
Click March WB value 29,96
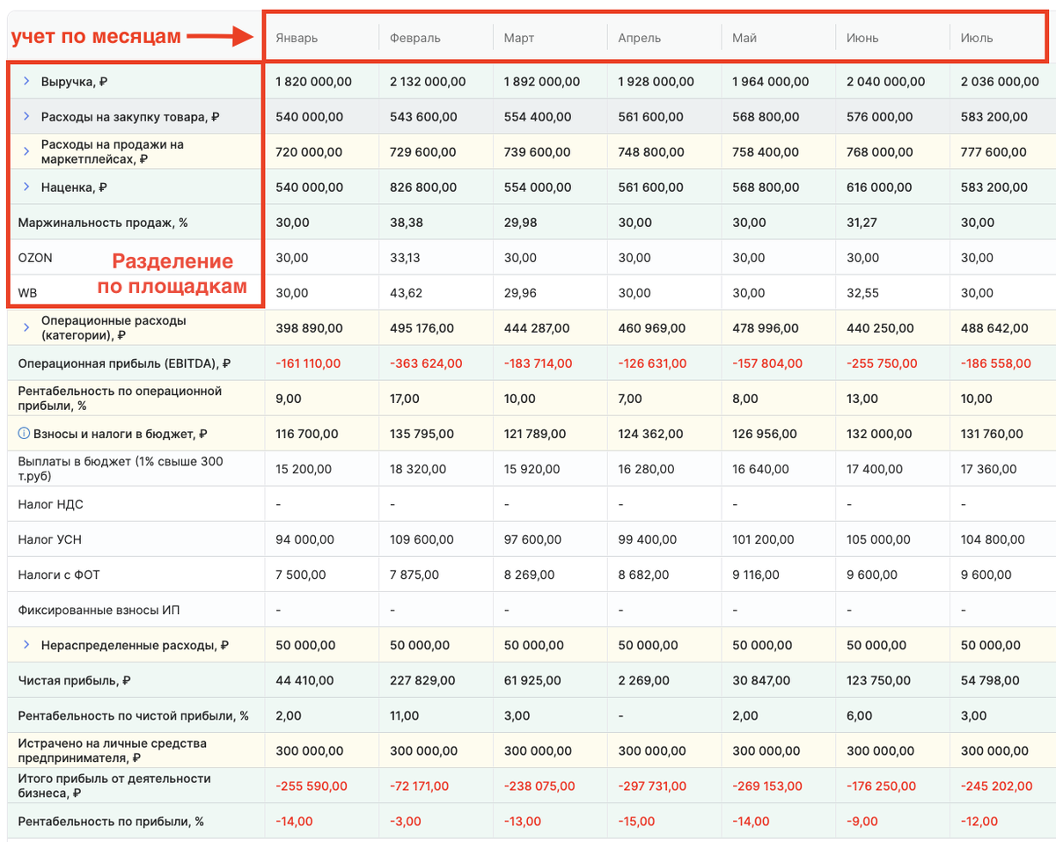(x=520, y=293)
